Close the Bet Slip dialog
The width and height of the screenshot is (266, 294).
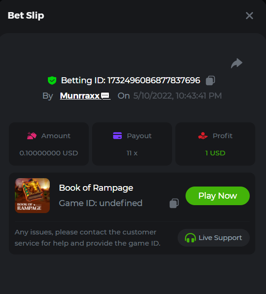pyautogui.click(x=249, y=15)
